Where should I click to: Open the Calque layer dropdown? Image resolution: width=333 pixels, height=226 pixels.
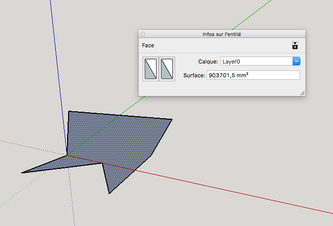296,61
